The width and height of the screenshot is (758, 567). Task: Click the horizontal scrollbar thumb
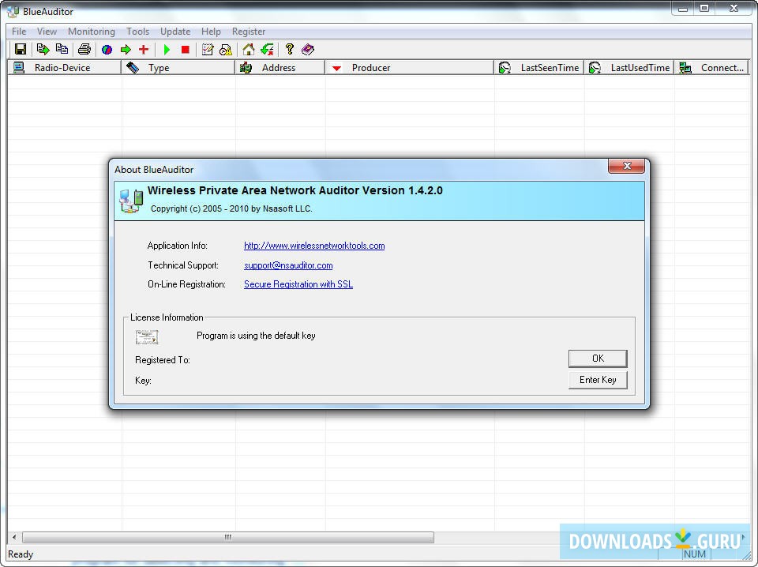[x=227, y=537]
